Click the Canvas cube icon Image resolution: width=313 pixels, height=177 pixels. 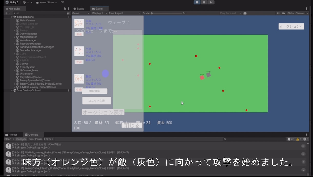click(x=18, y=64)
